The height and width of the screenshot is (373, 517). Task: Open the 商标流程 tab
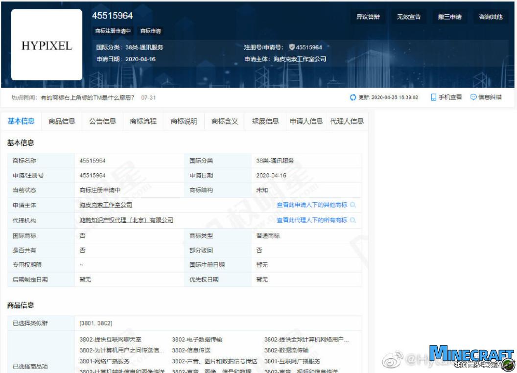tap(143, 121)
